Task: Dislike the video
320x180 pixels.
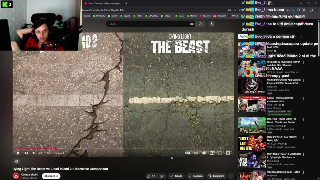Action: point(162,176)
